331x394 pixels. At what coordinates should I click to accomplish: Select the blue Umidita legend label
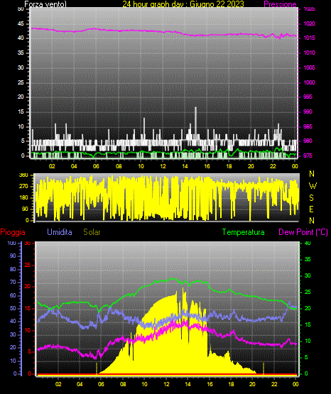point(60,232)
